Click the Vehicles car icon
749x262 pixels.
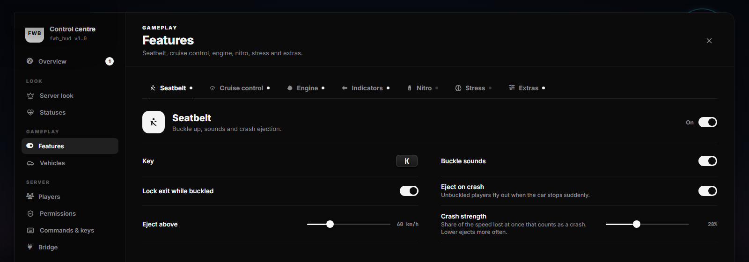click(30, 163)
